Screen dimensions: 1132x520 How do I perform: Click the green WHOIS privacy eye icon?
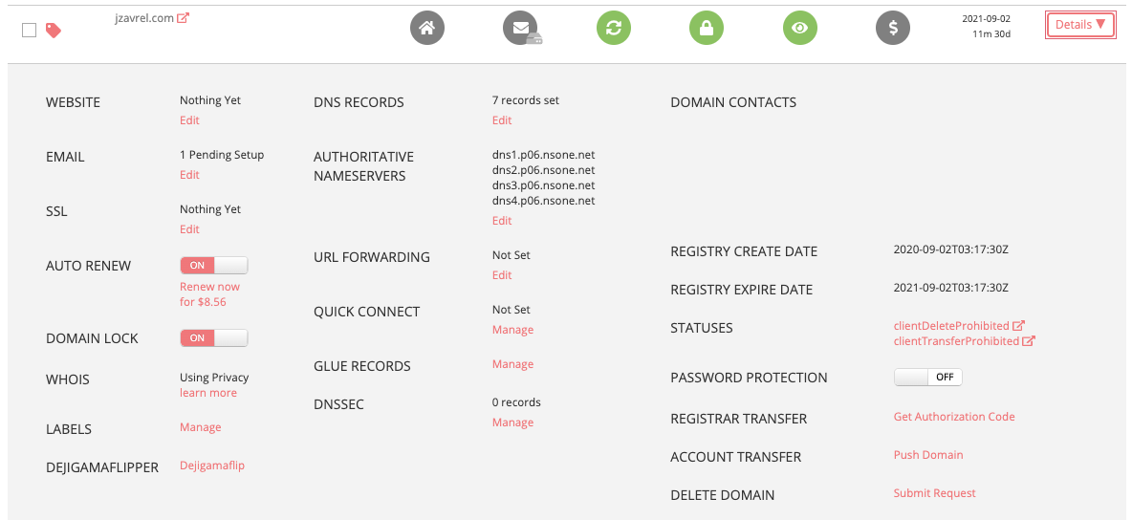point(800,28)
